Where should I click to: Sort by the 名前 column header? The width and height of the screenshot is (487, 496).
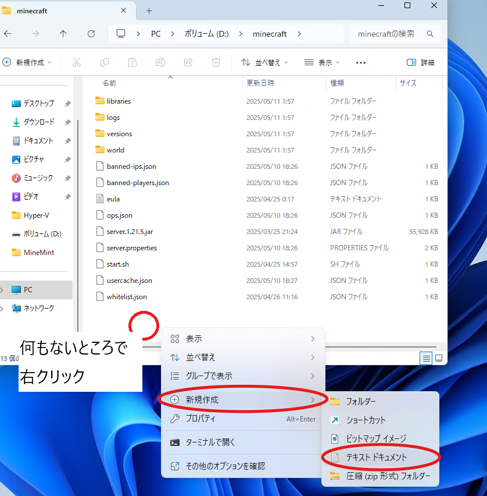(x=109, y=83)
